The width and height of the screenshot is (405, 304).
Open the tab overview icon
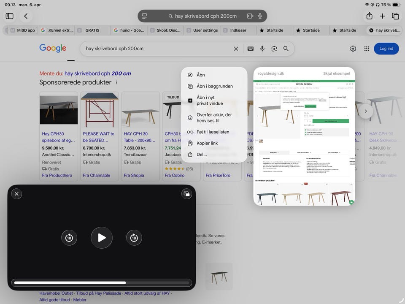click(395, 16)
